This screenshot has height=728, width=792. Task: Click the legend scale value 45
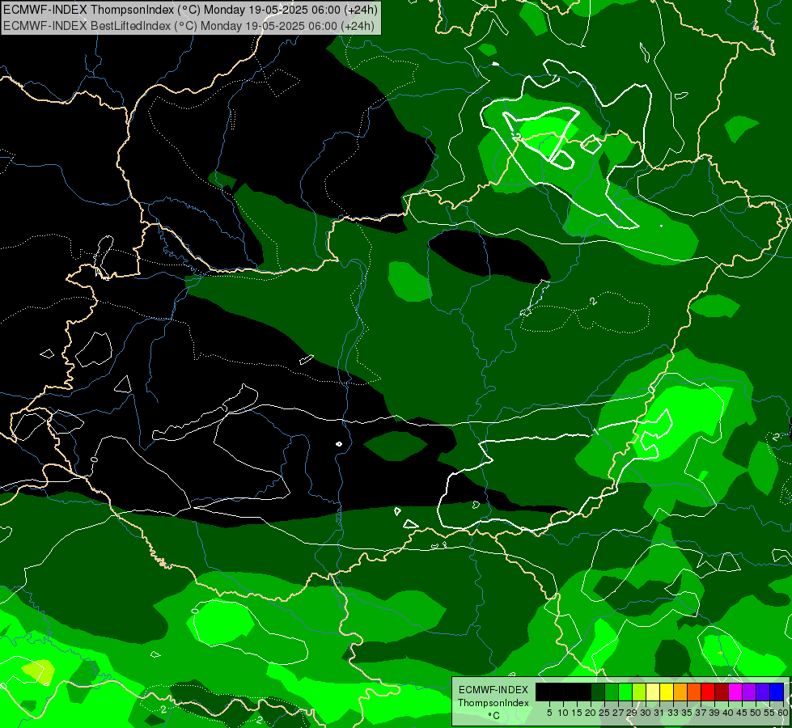click(x=742, y=713)
